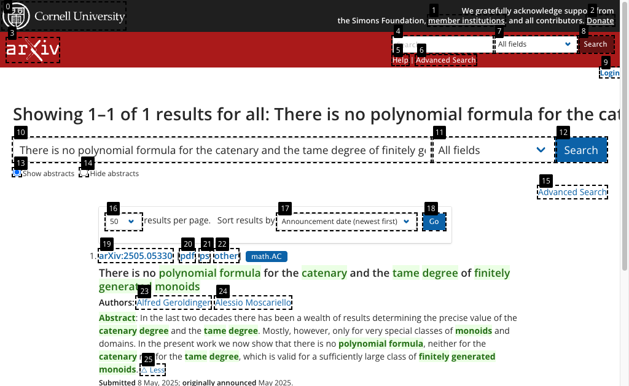Open the pdf link of result
This screenshot has height=386, width=629.
point(187,256)
